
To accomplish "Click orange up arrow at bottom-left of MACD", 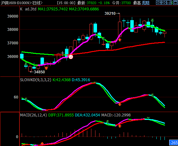I will coord(42,143).
